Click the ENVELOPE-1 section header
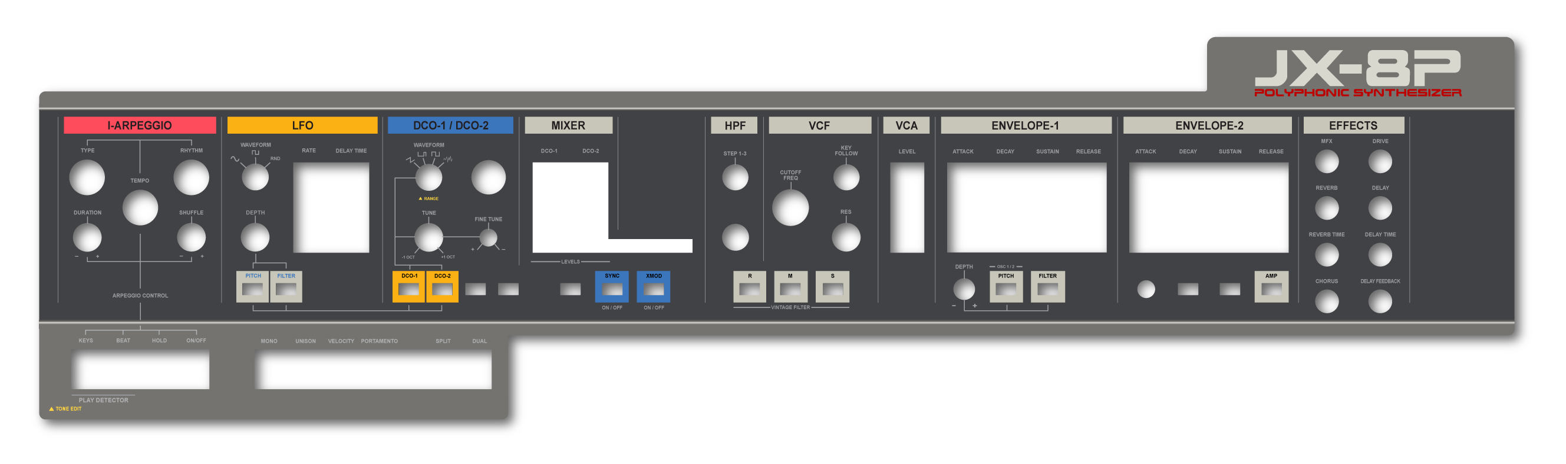Image resolution: width=1566 pixels, height=464 pixels. click(1026, 125)
